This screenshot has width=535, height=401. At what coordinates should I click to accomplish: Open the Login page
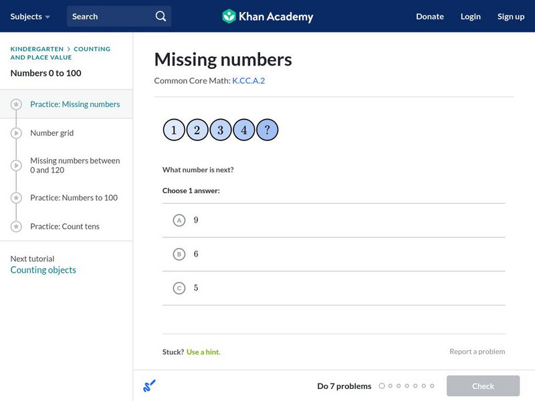[x=470, y=16]
